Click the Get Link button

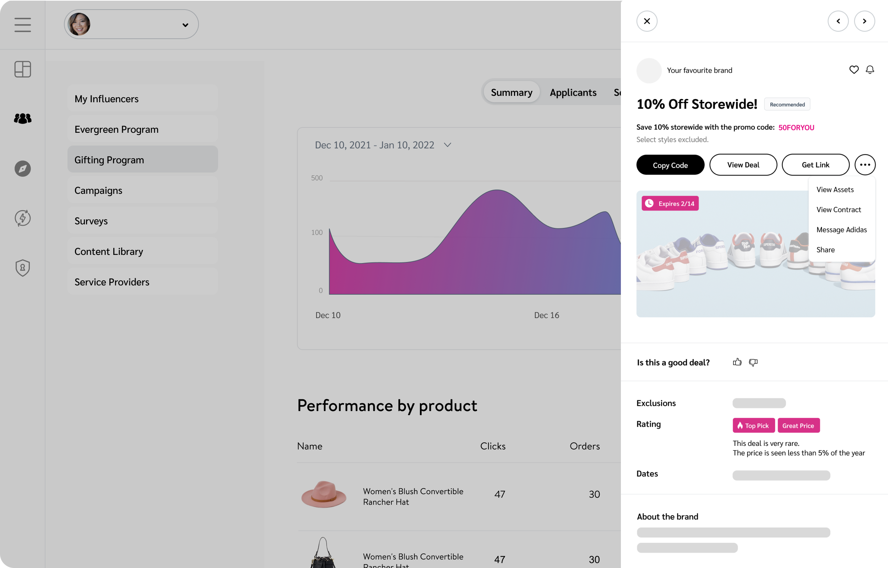coord(815,165)
